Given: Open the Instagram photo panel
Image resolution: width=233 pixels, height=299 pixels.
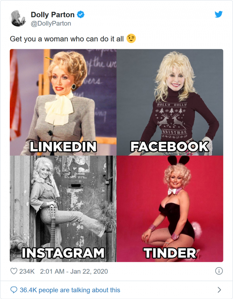Looking at the screenshot, I should pyautogui.click(x=63, y=209).
